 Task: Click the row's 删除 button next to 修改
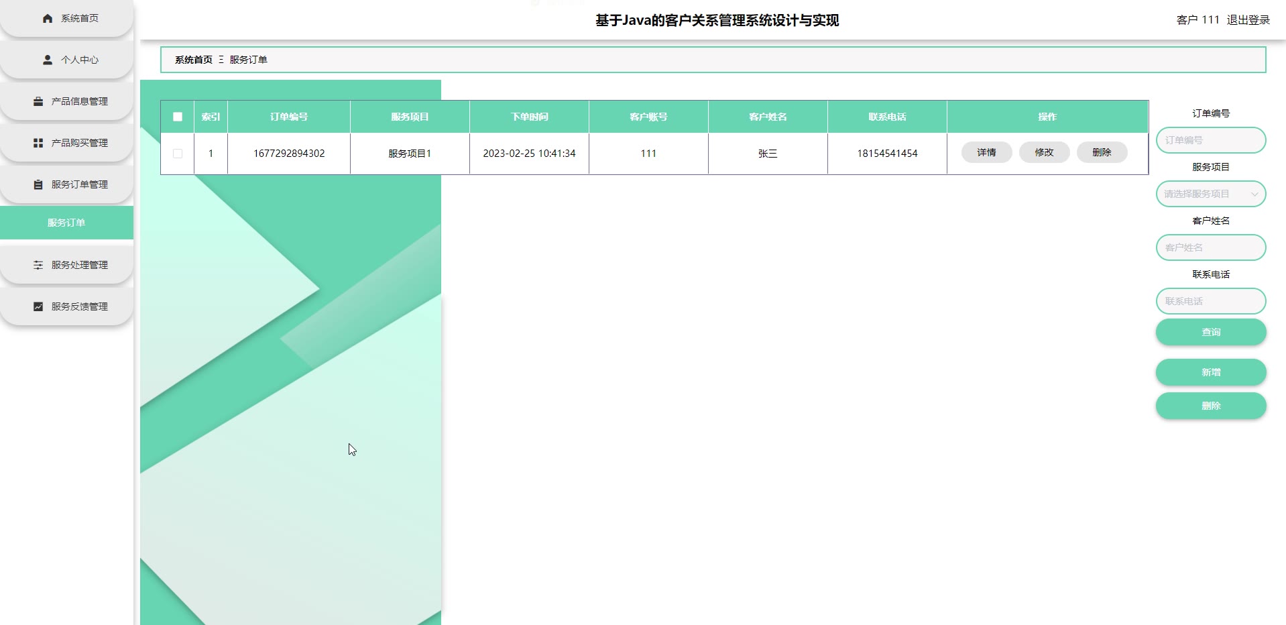click(1102, 152)
